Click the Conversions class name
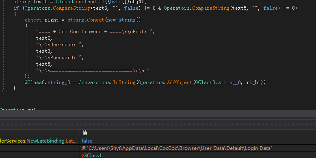316x158 pixels. click(95, 82)
